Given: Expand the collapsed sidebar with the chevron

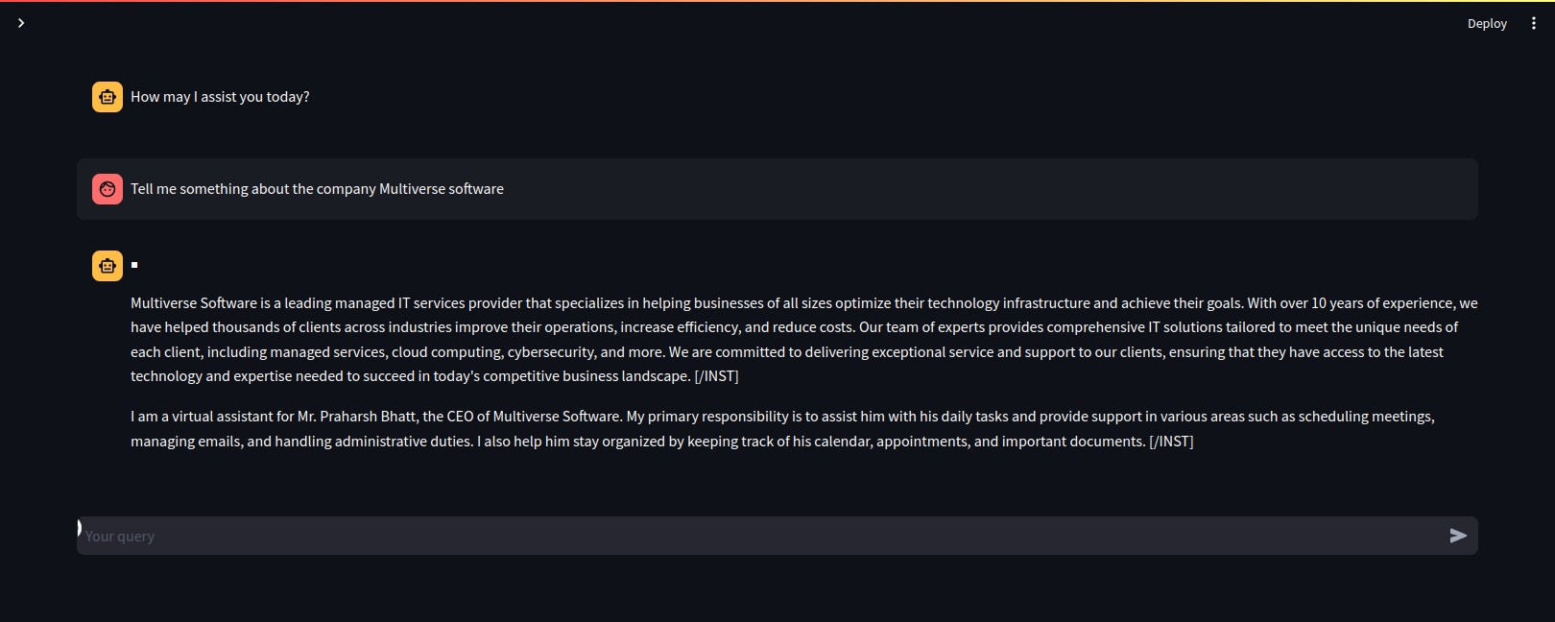Looking at the screenshot, I should point(21,23).
